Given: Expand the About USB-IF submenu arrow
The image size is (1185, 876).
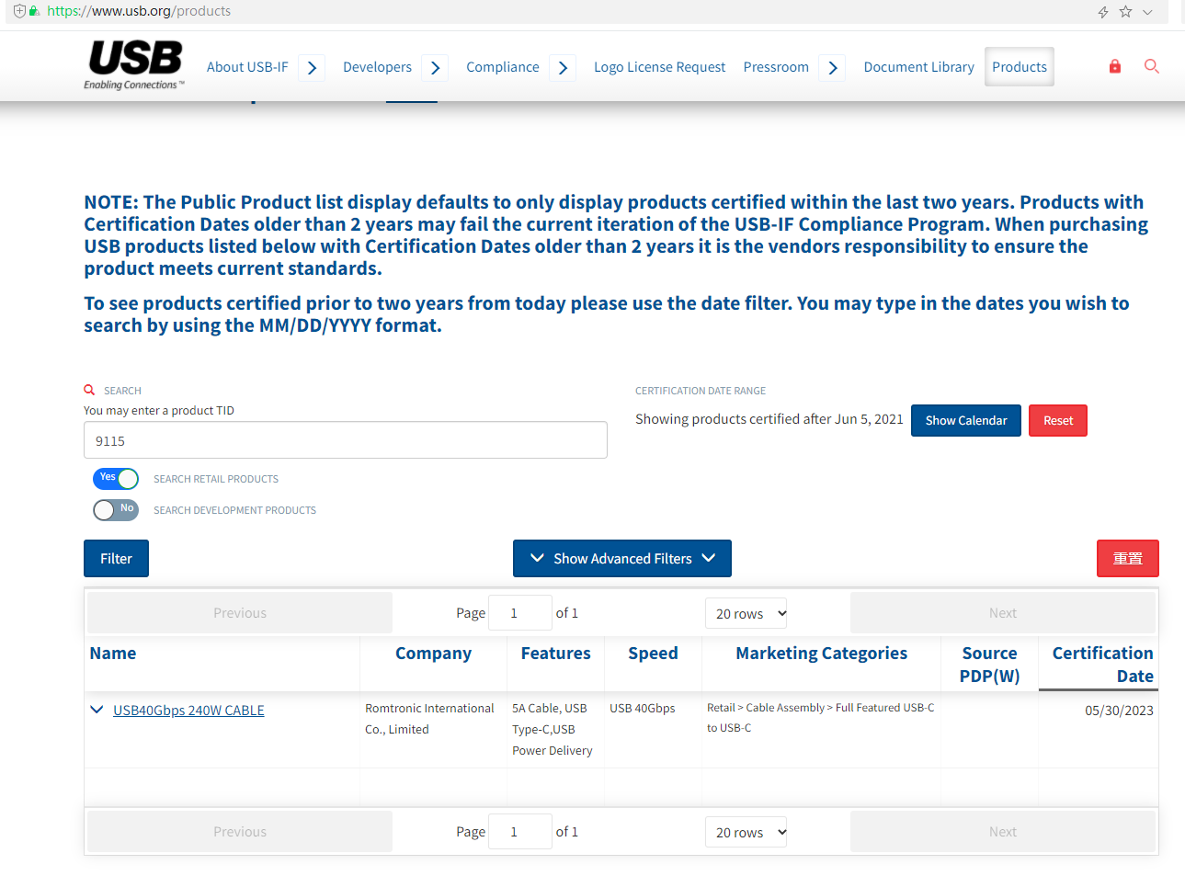Looking at the screenshot, I should (312, 68).
